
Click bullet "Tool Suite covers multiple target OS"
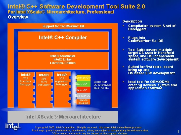click(153, 54)
